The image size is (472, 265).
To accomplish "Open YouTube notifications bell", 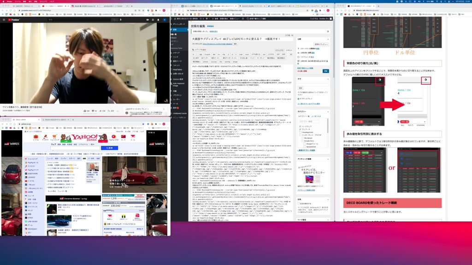I will click(x=158, y=20).
